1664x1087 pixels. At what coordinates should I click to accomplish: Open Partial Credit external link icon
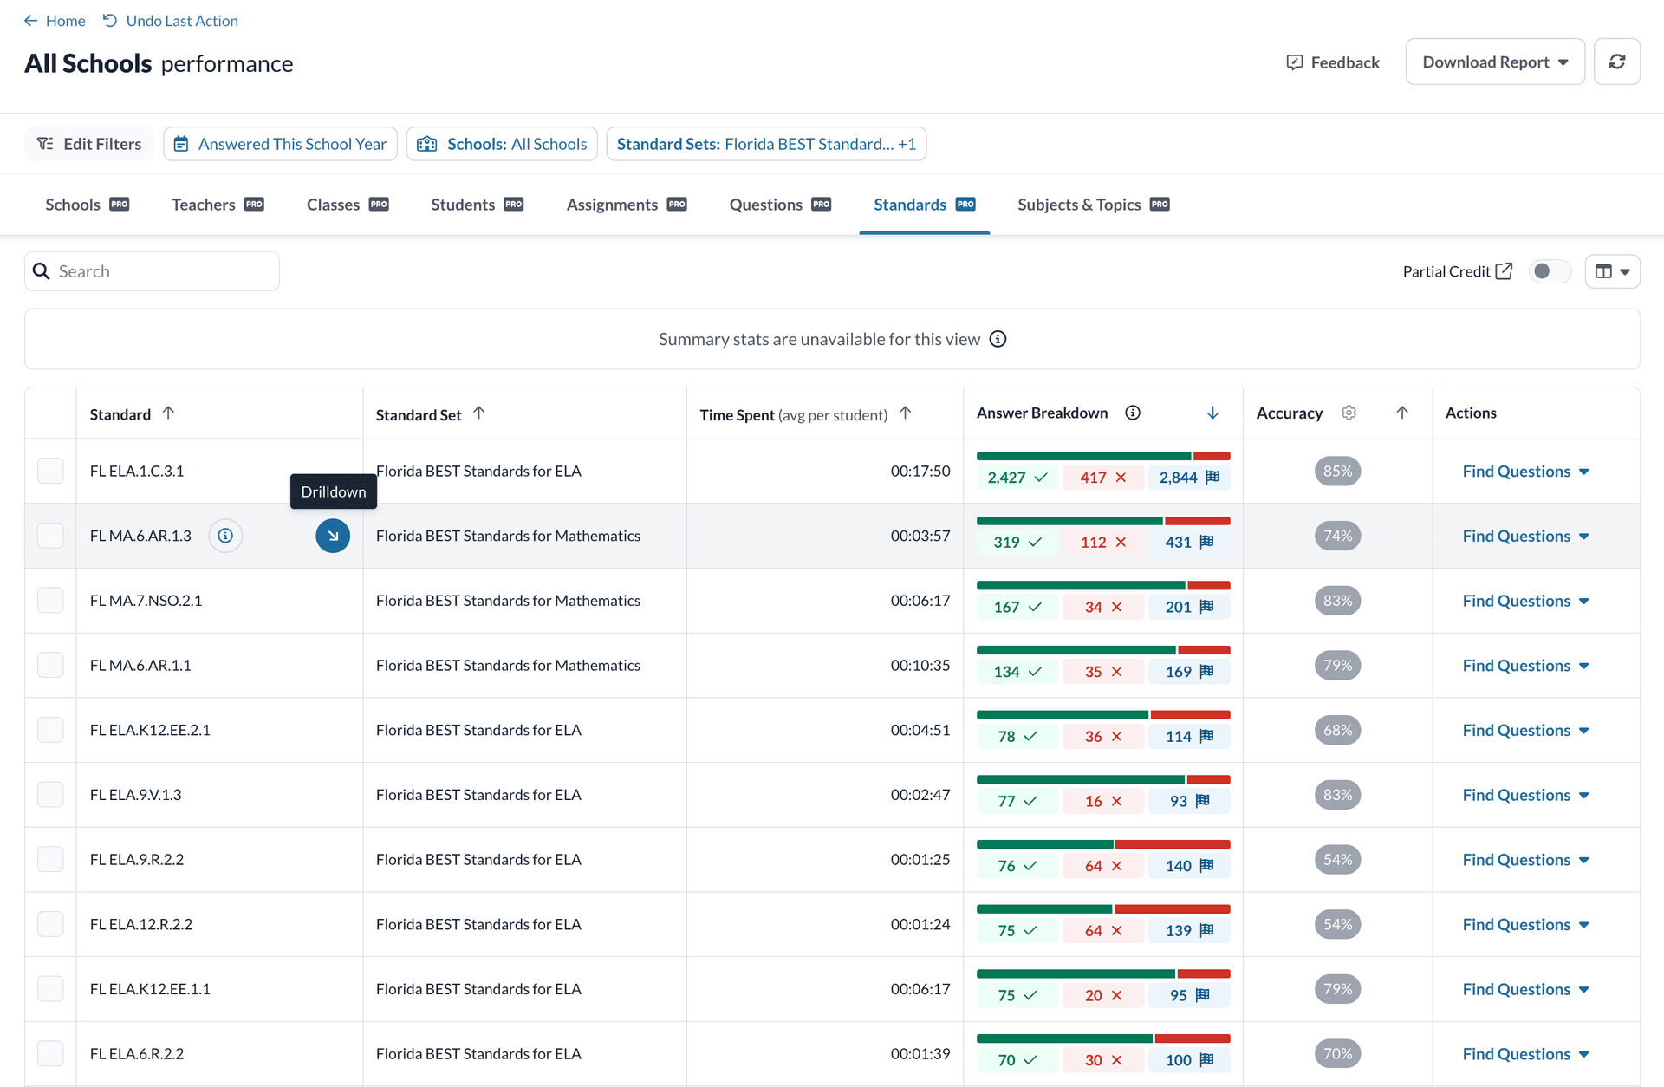(1504, 270)
